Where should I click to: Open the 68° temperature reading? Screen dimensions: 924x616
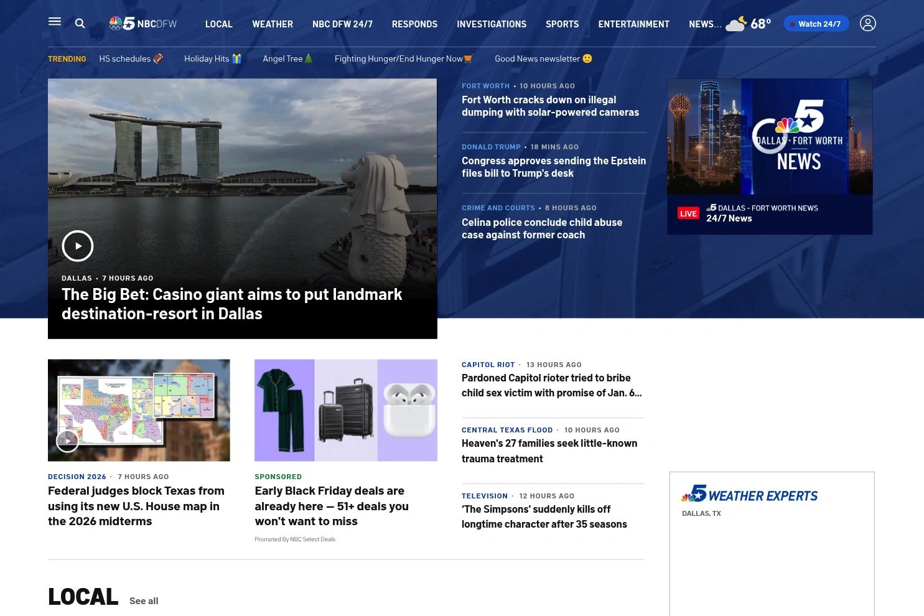[761, 24]
